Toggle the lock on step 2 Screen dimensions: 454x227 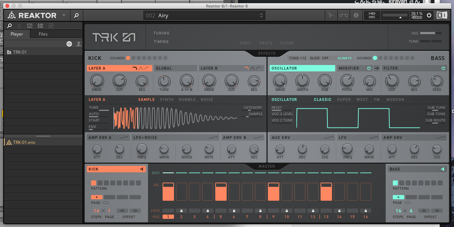point(181,211)
